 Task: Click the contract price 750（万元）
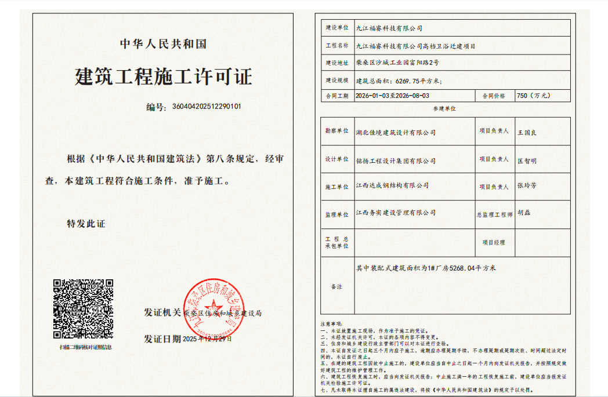pos(533,96)
